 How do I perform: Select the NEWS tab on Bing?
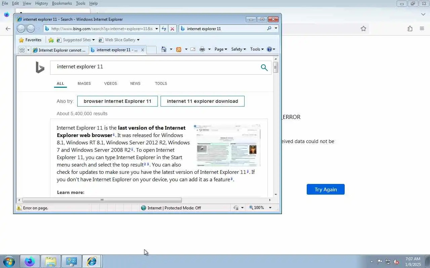(x=135, y=83)
